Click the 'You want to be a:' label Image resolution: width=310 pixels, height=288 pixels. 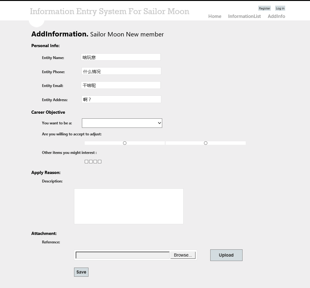pyautogui.click(x=57, y=123)
